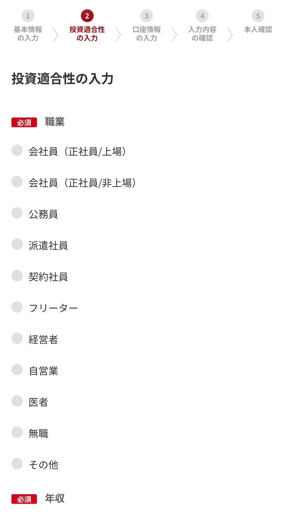Go to 基本情報の入力 step label
286x516 pixels.
click(x=28, y=34)
